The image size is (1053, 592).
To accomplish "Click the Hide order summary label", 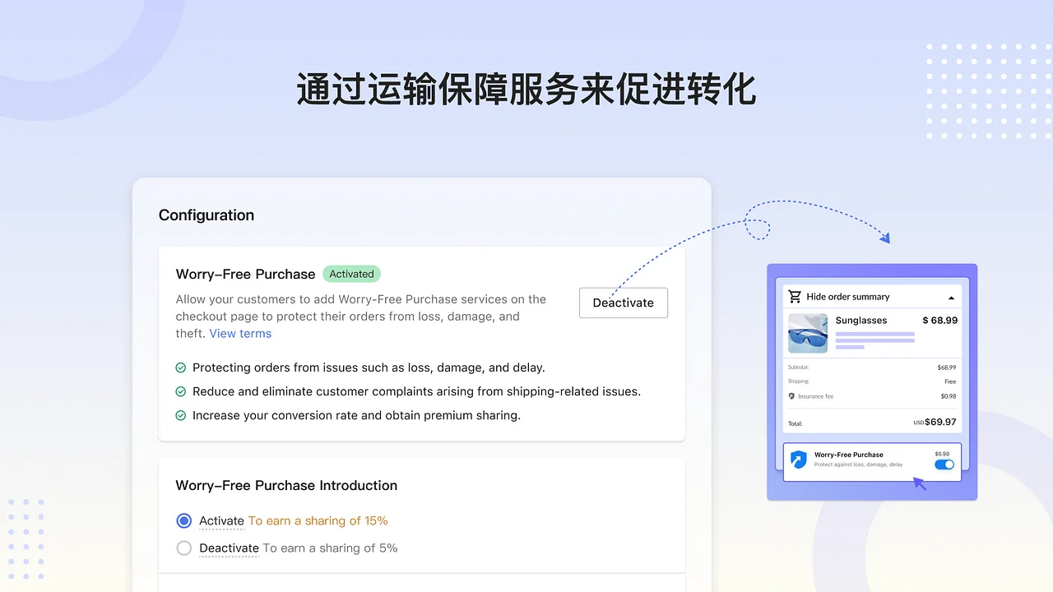I will (x=848, y=297).
